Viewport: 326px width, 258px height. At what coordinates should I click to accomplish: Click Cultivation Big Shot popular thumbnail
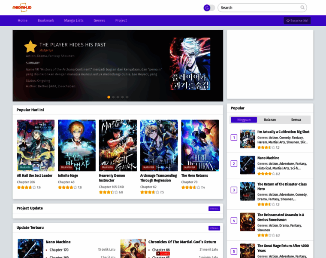(248, 139)
